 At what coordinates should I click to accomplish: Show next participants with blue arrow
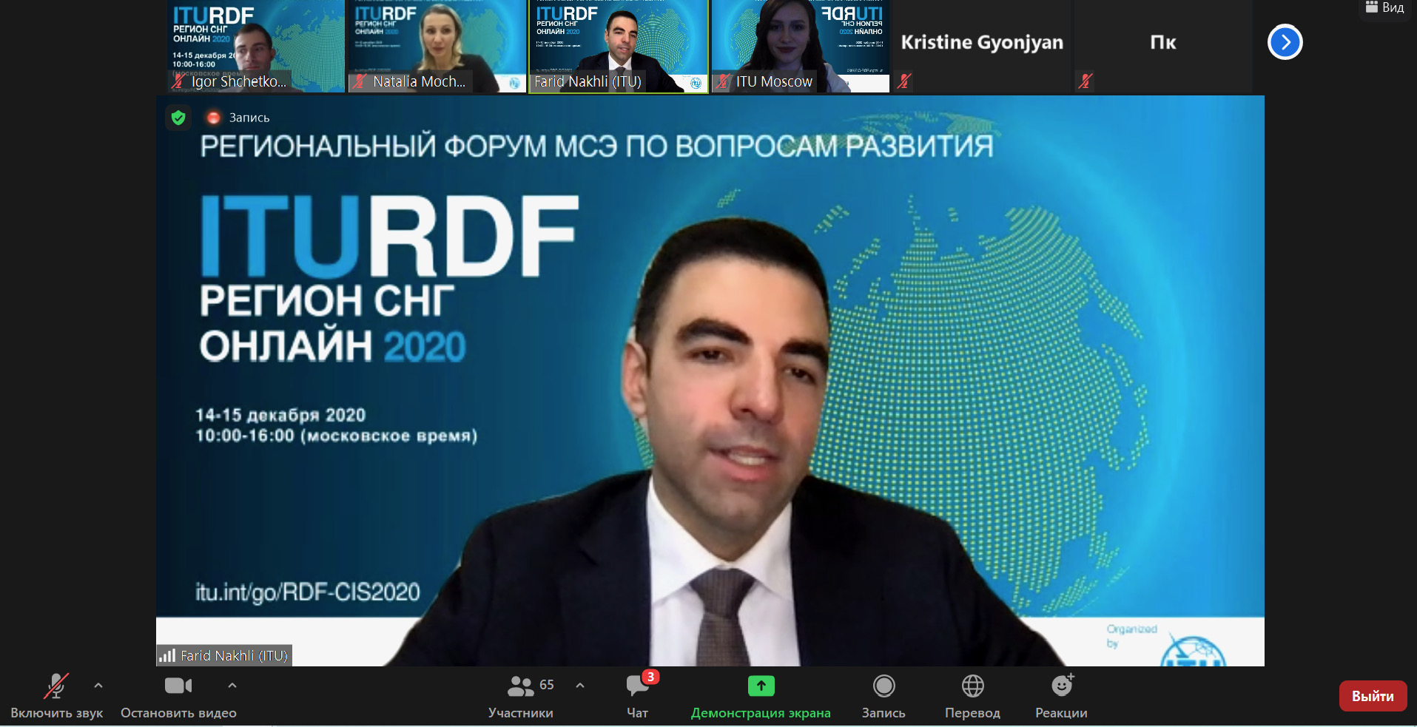point(1285,42)
